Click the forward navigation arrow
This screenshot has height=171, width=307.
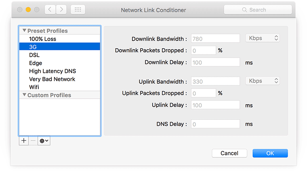tap(61, 10)
